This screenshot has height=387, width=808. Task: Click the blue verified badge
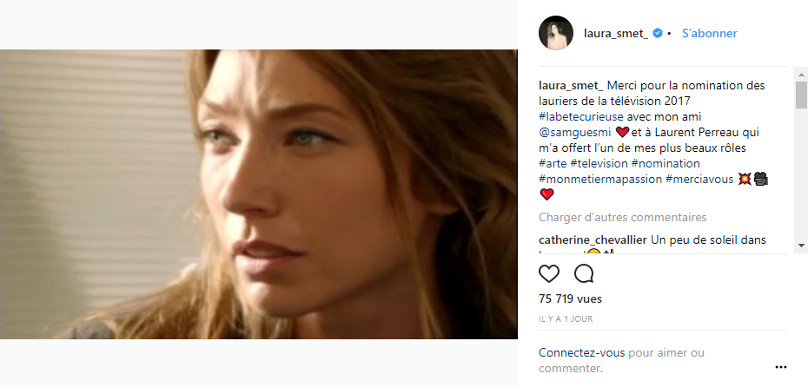658,34
